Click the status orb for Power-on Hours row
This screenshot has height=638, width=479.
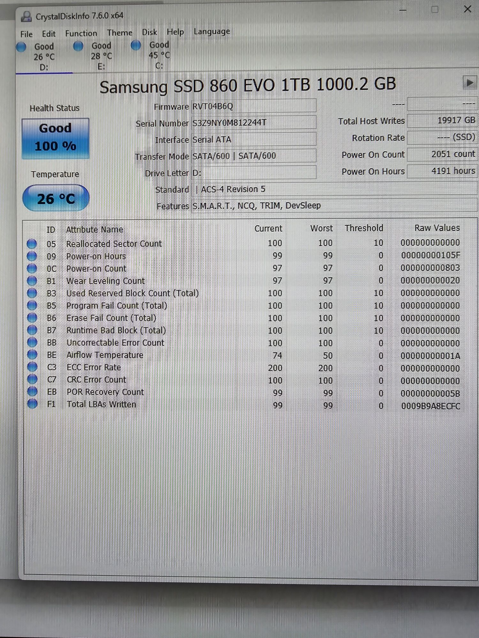pos(32,256)
